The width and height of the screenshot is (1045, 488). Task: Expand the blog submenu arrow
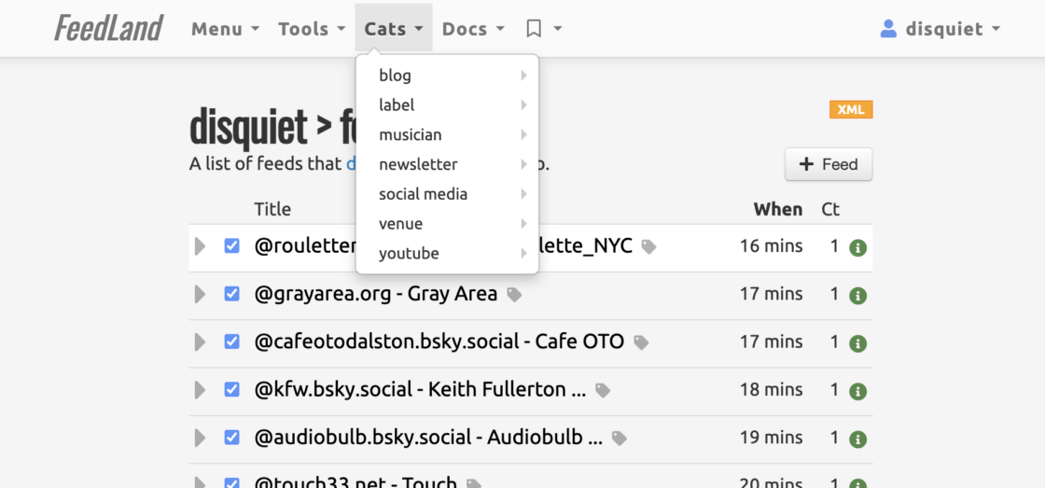(x=523, y=76)
